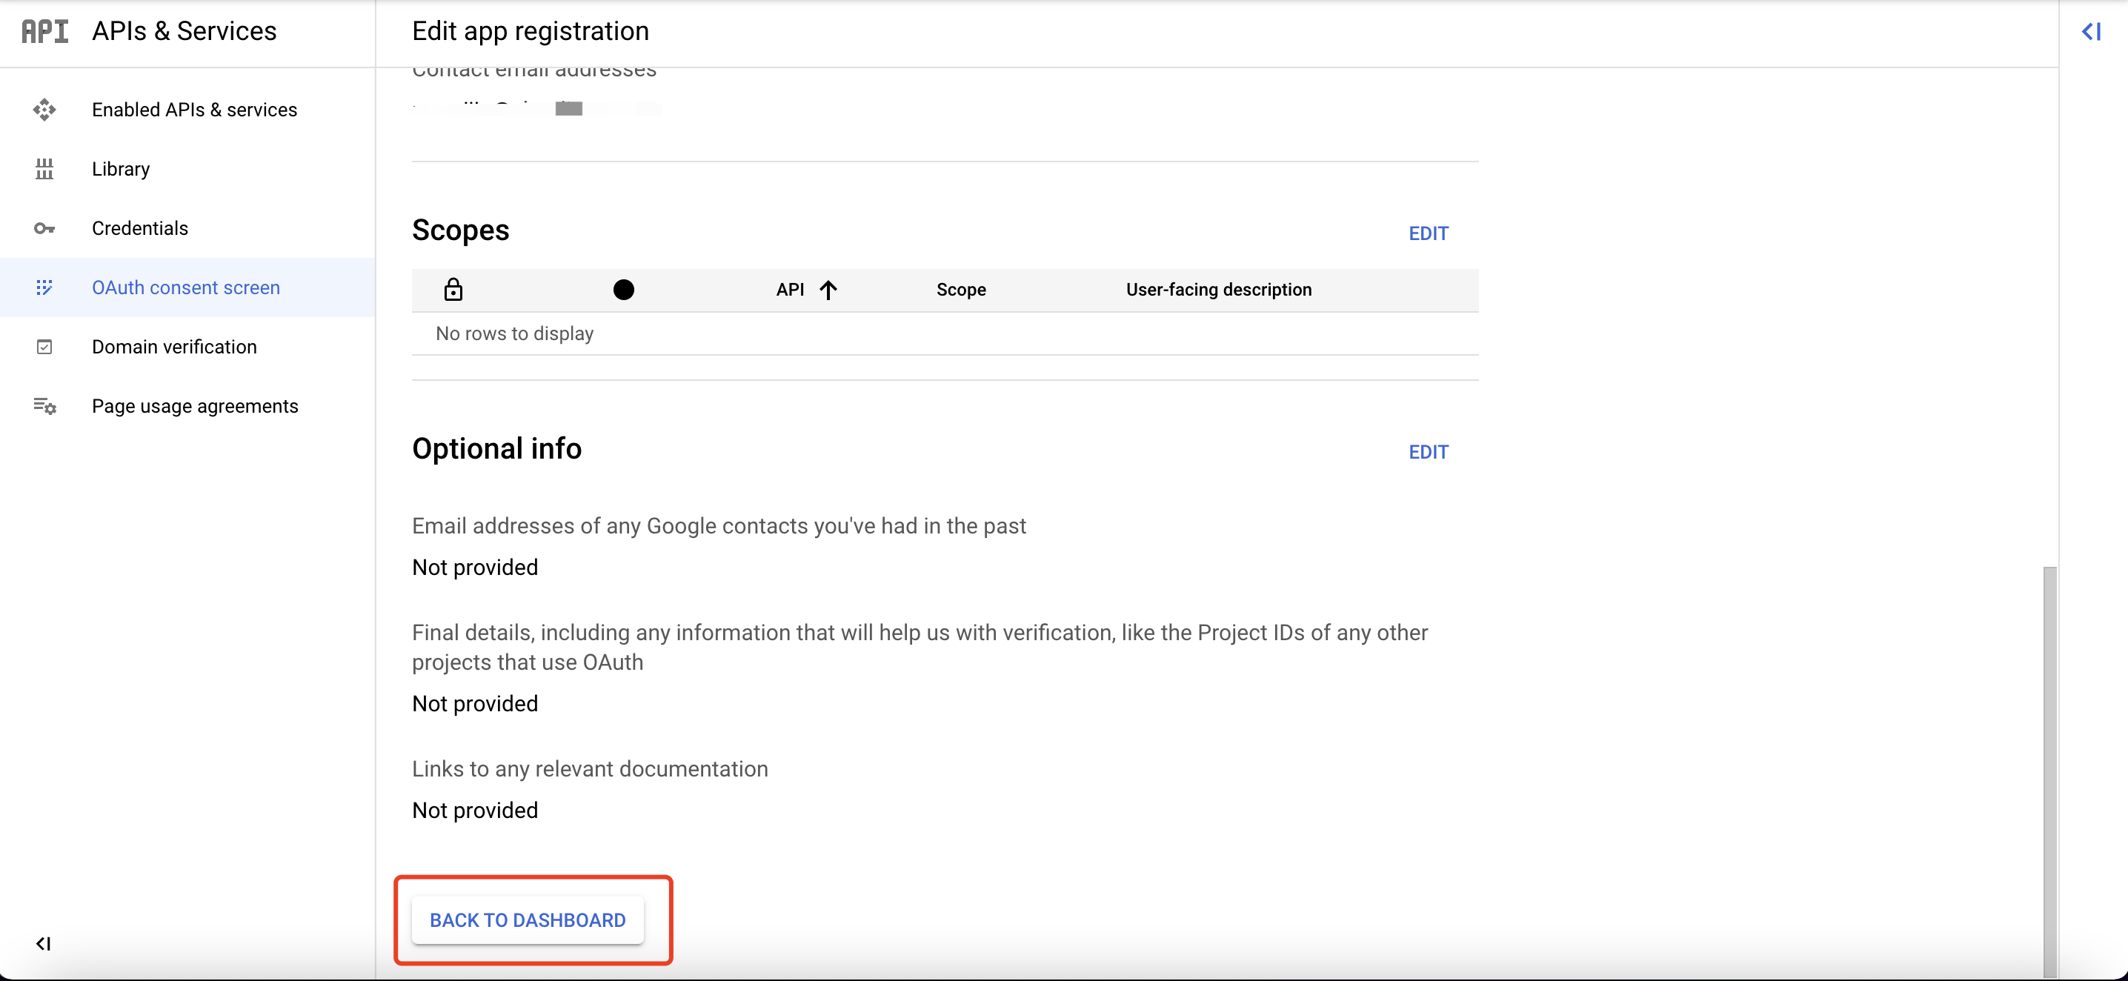
Task: Click the Library grid icon
Action: tap(44, 169)
